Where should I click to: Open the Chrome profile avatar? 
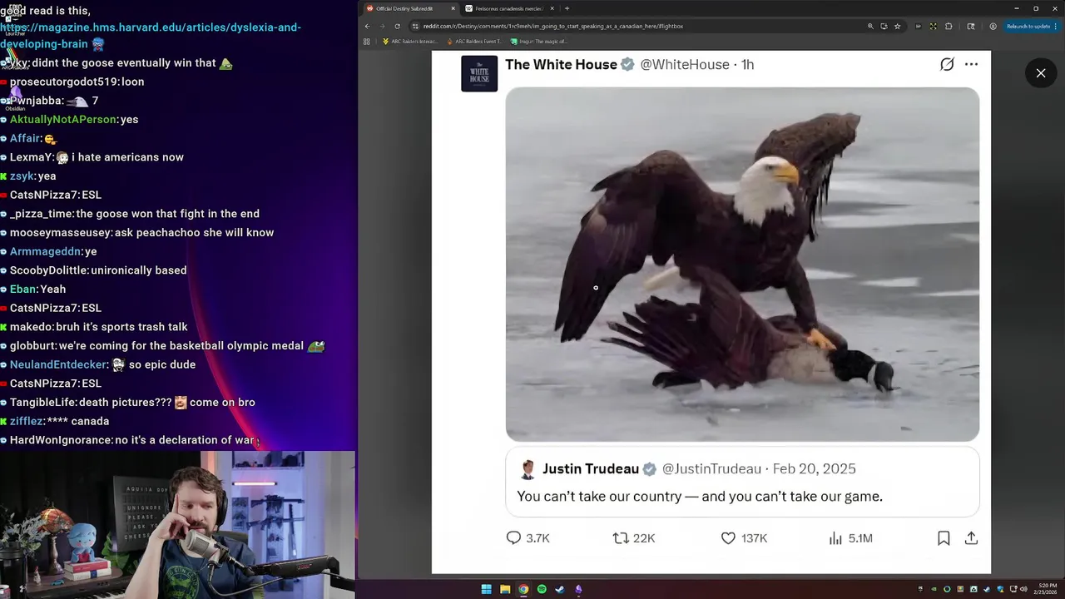[993, 26]
